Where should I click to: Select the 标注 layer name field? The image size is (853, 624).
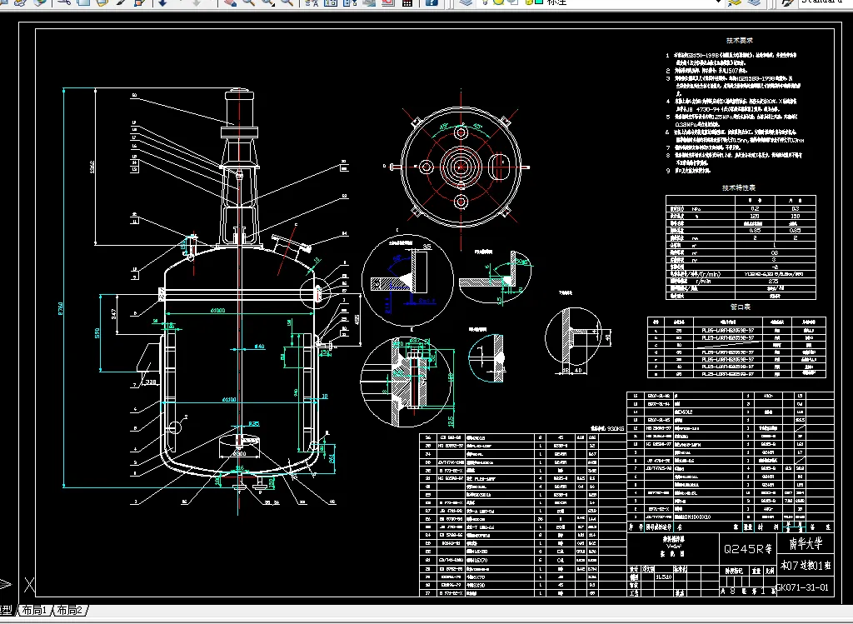[x=556, y=2]
